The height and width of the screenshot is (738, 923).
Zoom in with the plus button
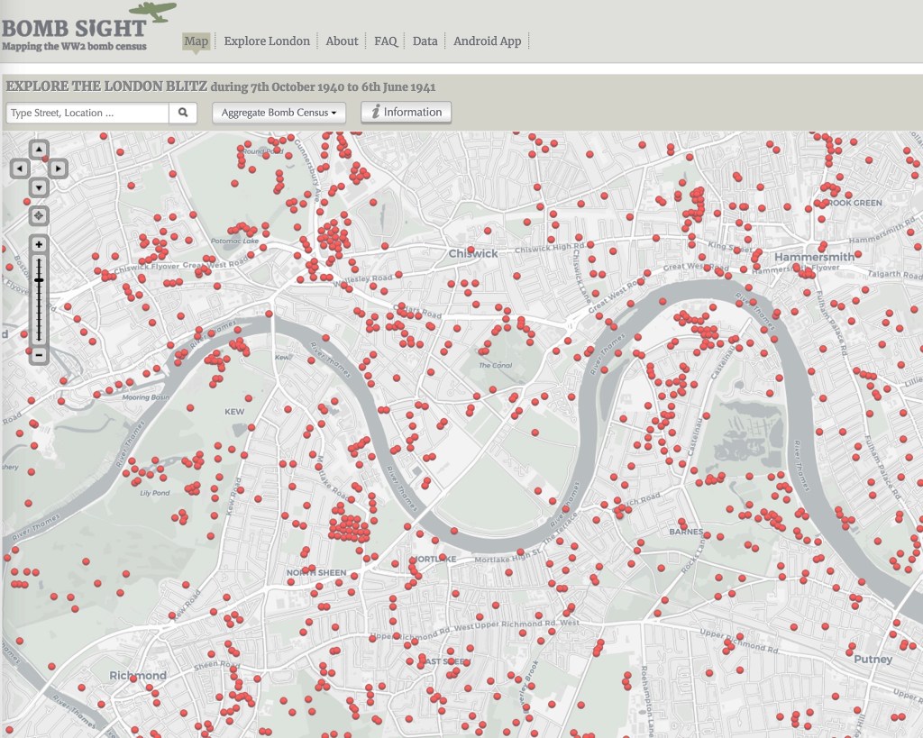(x=39, y=245)
